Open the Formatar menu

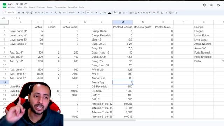(41, 7)
